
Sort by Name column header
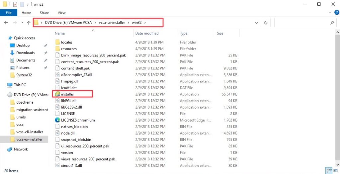(x=60, y=33)
